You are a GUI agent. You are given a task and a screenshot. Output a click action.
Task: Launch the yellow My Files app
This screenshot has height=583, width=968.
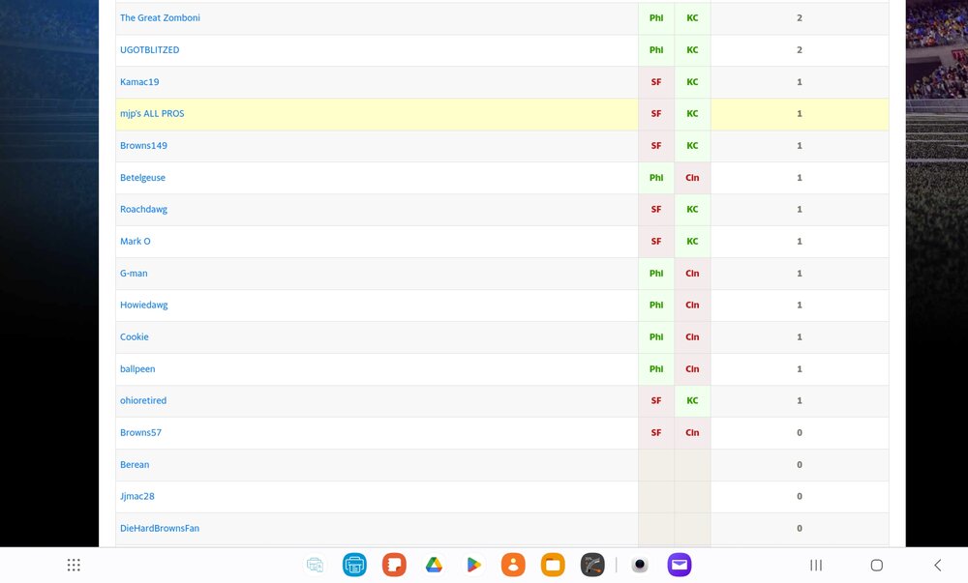pos(553,566)
